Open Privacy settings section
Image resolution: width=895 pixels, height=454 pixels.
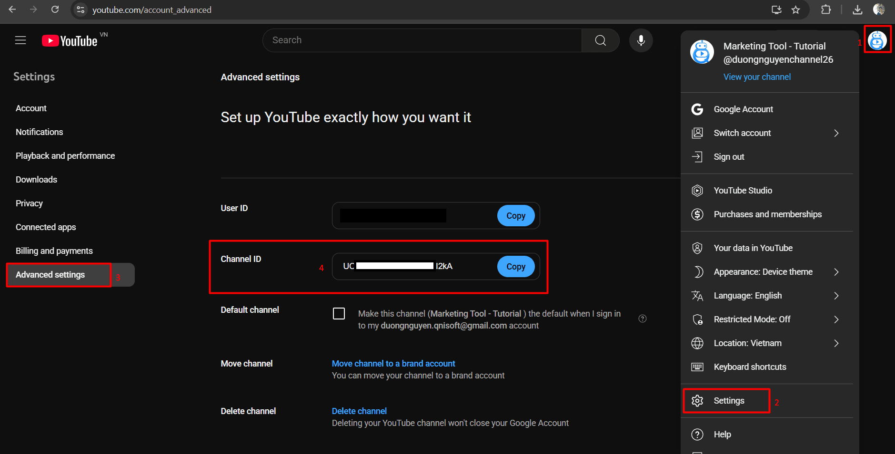30,203
